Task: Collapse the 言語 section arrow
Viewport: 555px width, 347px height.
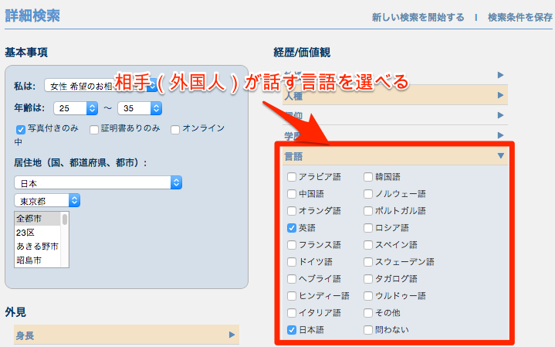Action: pos(500,155)
